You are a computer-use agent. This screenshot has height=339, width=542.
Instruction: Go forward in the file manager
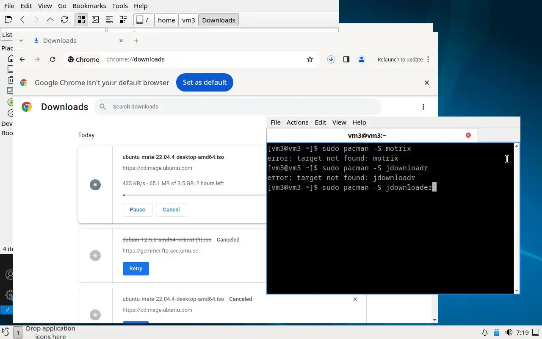click(x=36, y=20)
